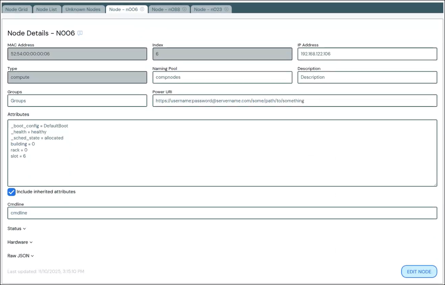Select the Node - n088 tab
Viewport: 445px width, 285px height.
(166, 9)
